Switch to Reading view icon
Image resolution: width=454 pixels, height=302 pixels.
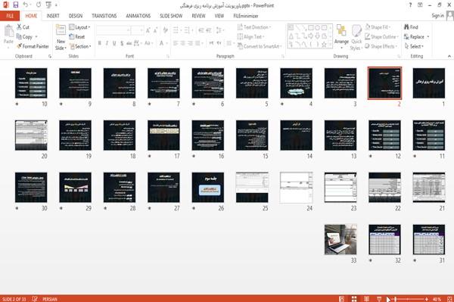[366, 299]
